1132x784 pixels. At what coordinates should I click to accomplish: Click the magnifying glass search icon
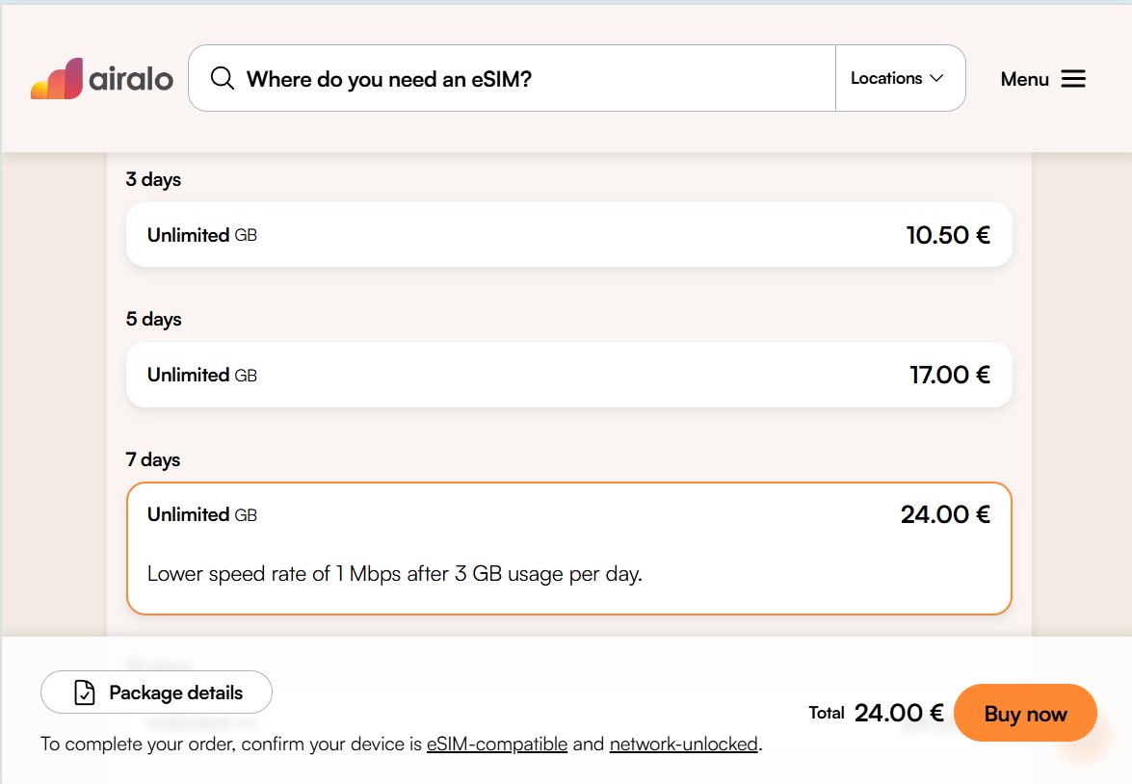pyautogui.click(x=223, y=78)
